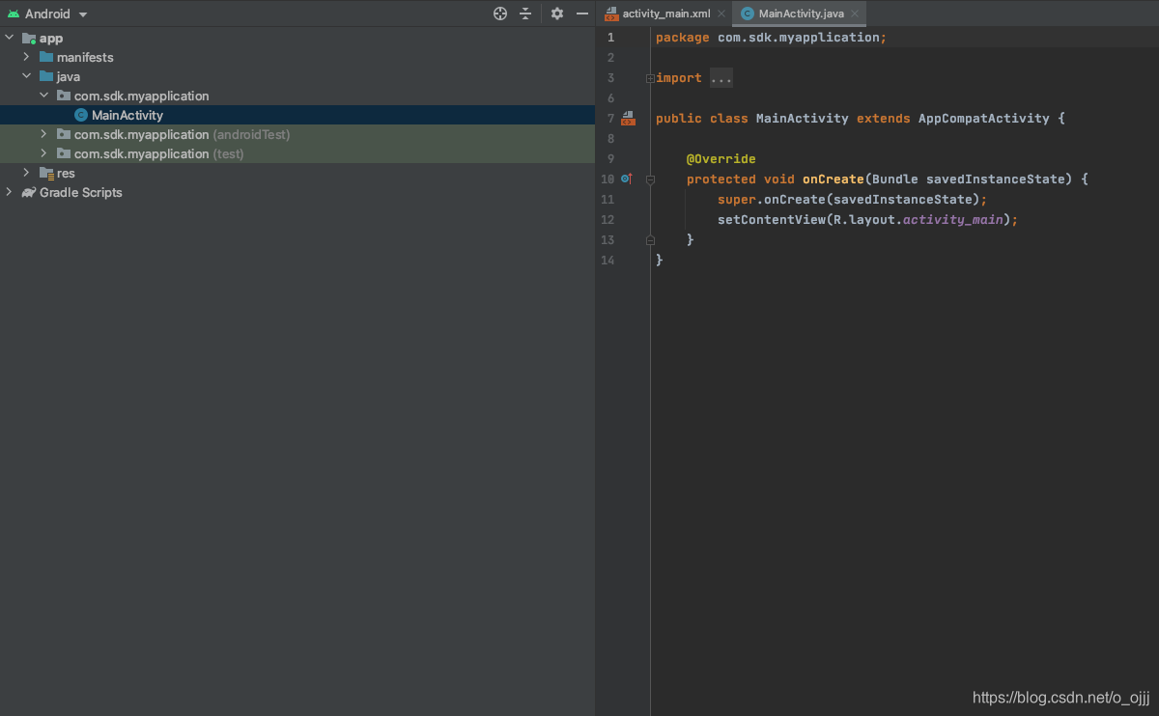1159x716 pixels.
Task: Click line number 12 in gutter
Action: pos(608,220)
